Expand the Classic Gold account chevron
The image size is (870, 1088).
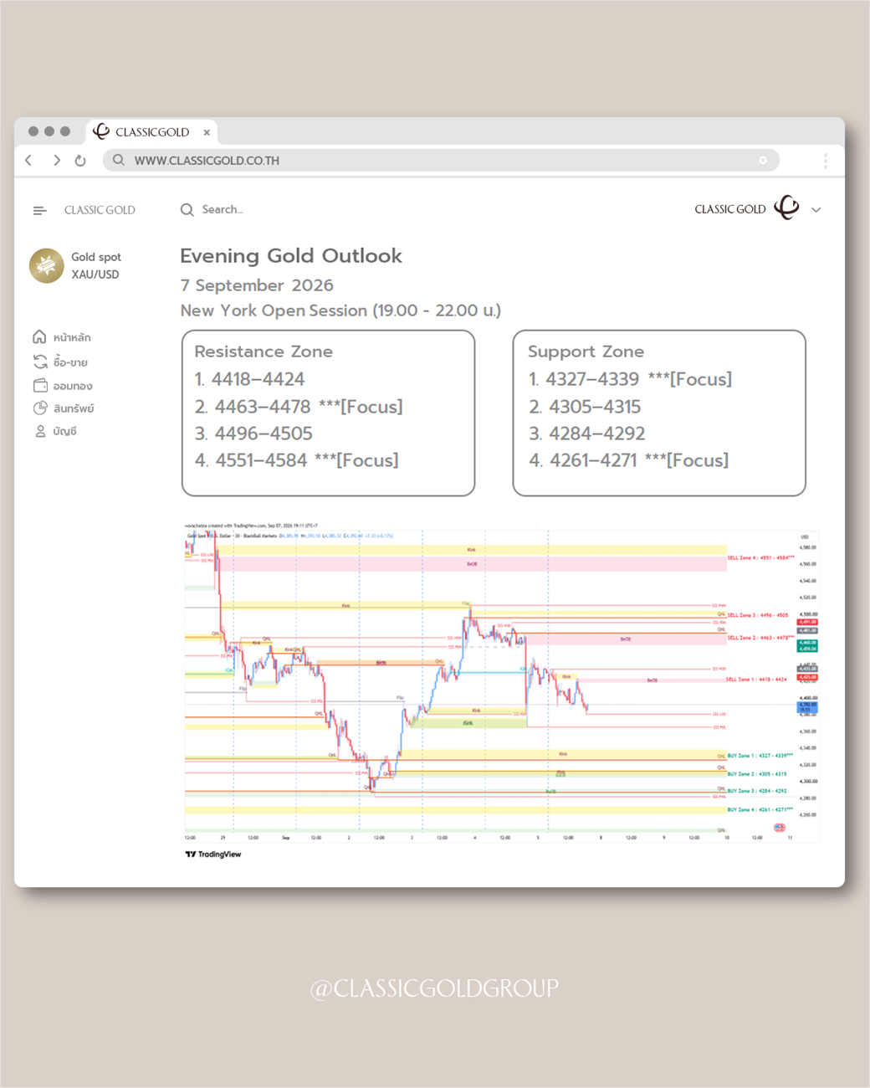(816, 210)
